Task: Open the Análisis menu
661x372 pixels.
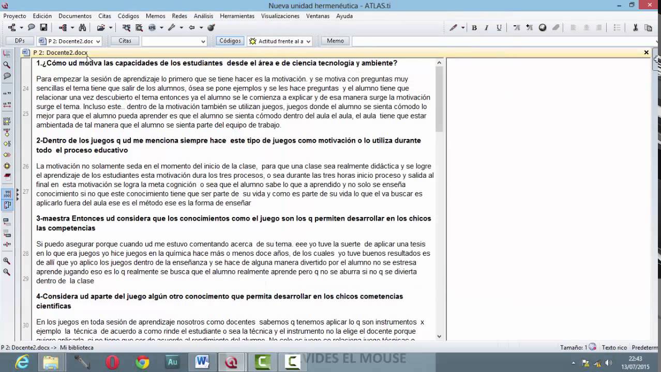Action: (203, 16)
